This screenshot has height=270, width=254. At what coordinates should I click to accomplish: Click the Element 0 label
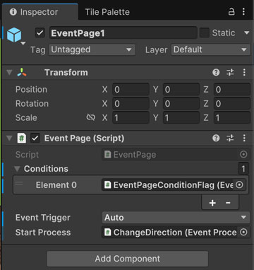coord(56,185)
